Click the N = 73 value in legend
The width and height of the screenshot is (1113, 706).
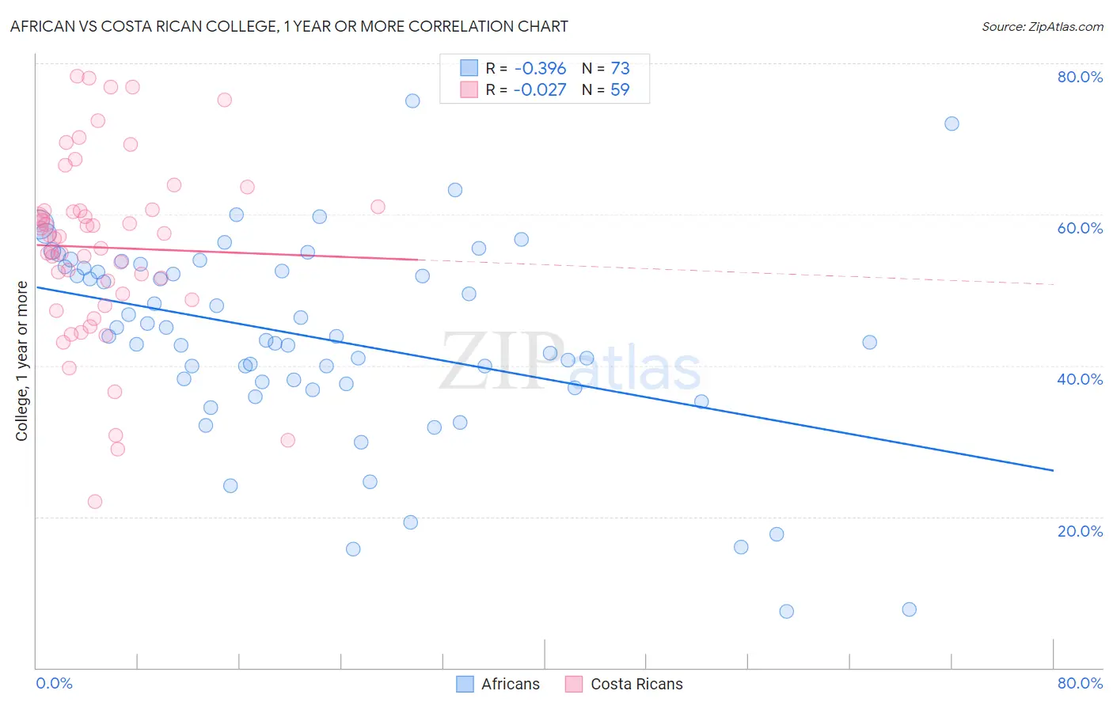pos(606,69)
